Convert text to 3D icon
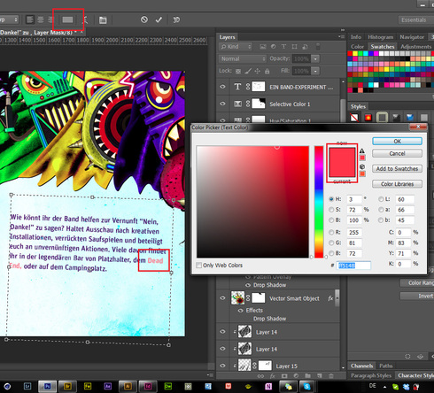 point(176,19)
